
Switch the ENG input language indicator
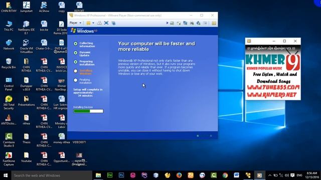299,175
